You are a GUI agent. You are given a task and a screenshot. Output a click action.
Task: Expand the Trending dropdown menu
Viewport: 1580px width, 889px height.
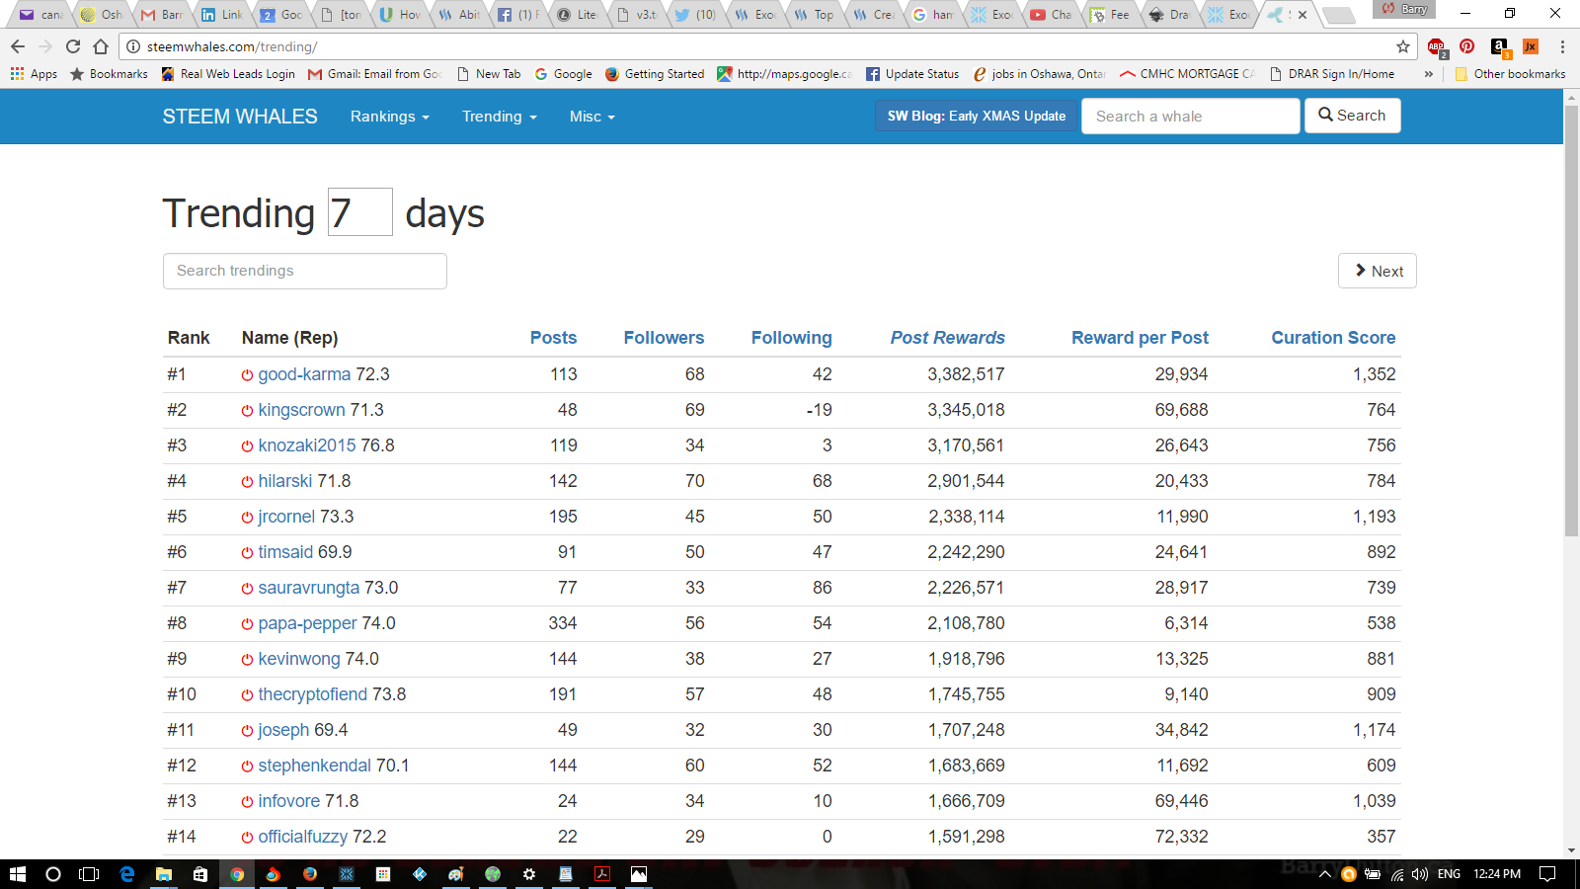pyautogui.click(x=500, y=117)
